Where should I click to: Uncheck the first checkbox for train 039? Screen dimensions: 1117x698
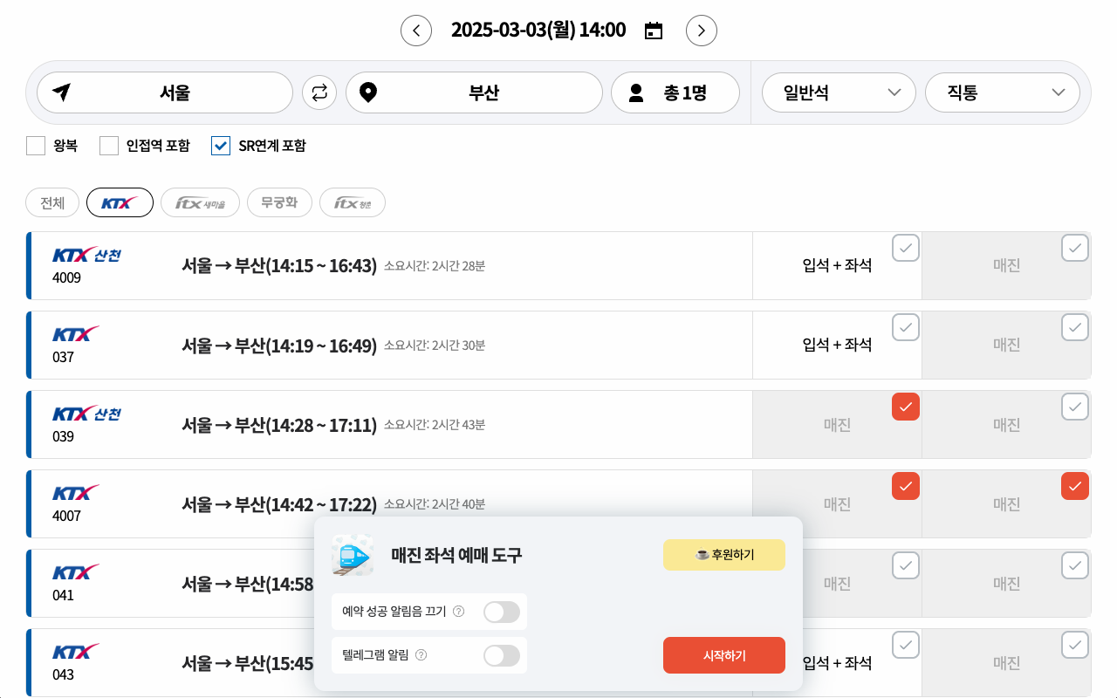click(905, 407)
